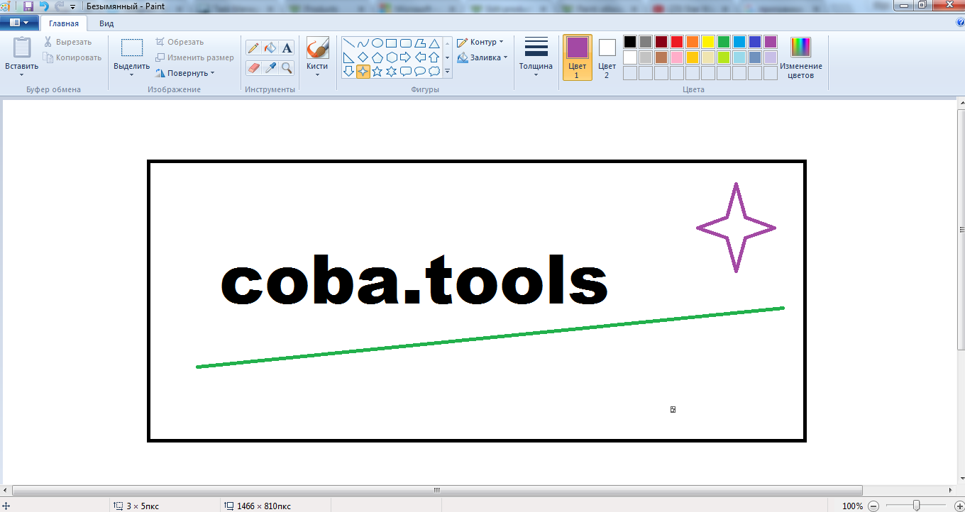Choose the Hexagon shape
Image resolution: width=965 pixels, height=512 pixels.
pyautogui.click(x=392, y=57)
